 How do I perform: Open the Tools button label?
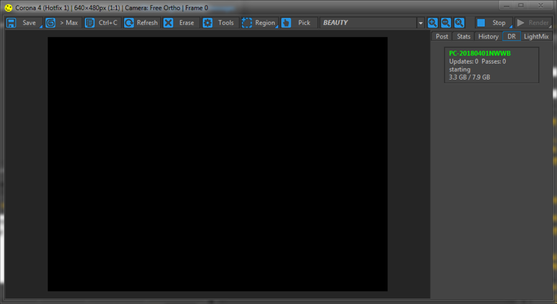click(226, 23)
